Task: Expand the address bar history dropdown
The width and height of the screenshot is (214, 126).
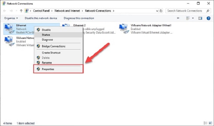Action: pyautogui.click(x=157, y=11)
